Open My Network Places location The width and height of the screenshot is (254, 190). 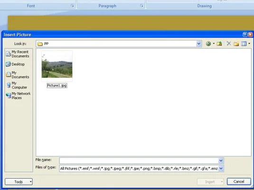click(x=18, y=95)
